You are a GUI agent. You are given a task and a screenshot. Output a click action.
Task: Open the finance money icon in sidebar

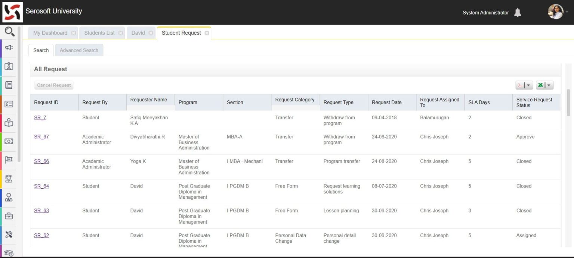click(x=9, y=141)
